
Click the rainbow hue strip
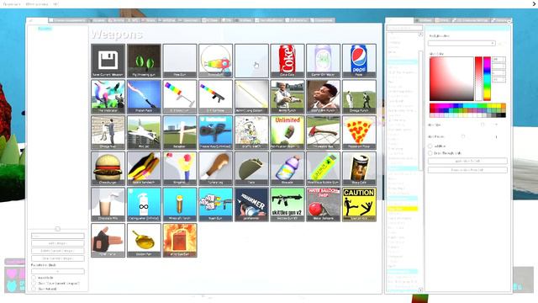pyautogui.click(x=487, y=78)
